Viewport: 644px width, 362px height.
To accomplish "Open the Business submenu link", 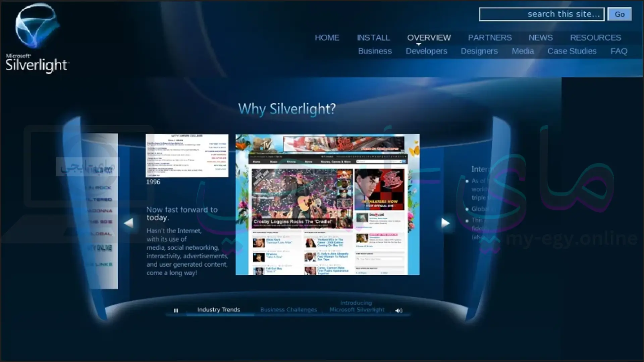I will coord(375,51).
